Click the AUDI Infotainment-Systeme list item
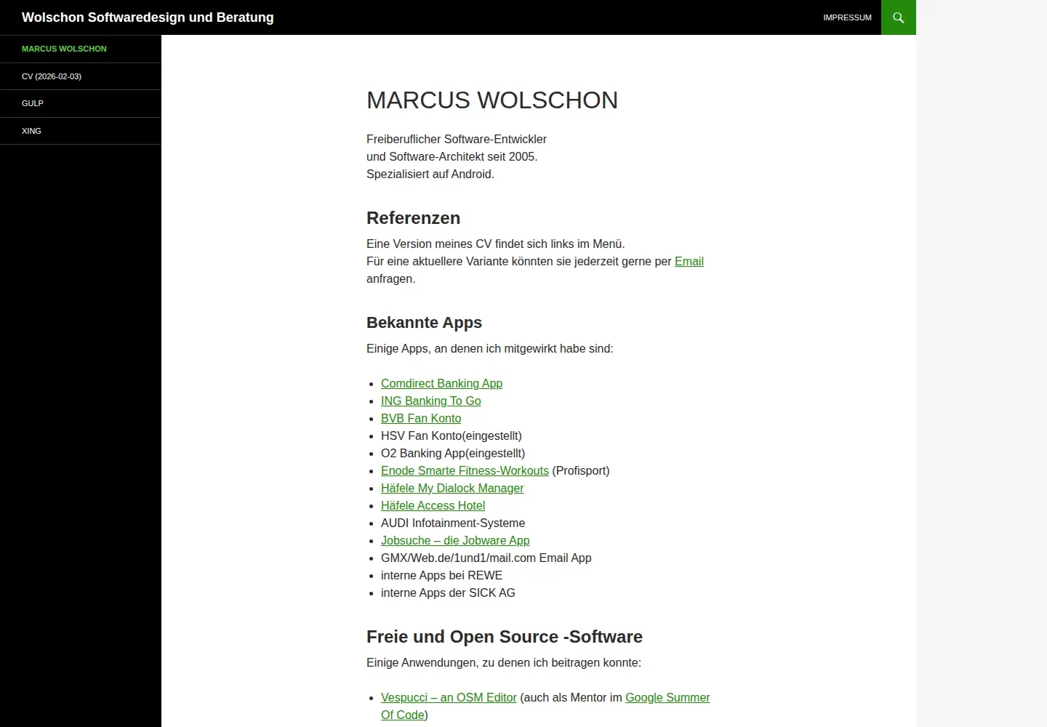The image size is (1047, 727). point(453,523)
